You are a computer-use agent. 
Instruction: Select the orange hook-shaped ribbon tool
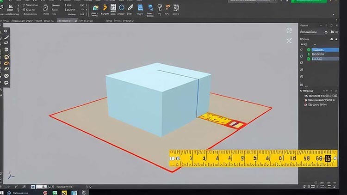105,7
